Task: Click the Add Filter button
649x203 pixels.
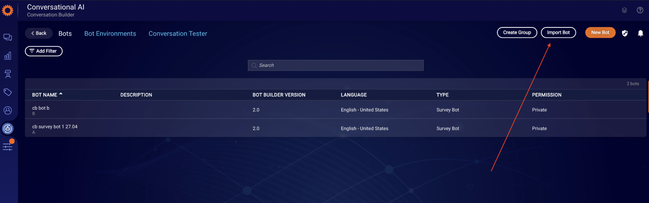Action: pos(44,51)
